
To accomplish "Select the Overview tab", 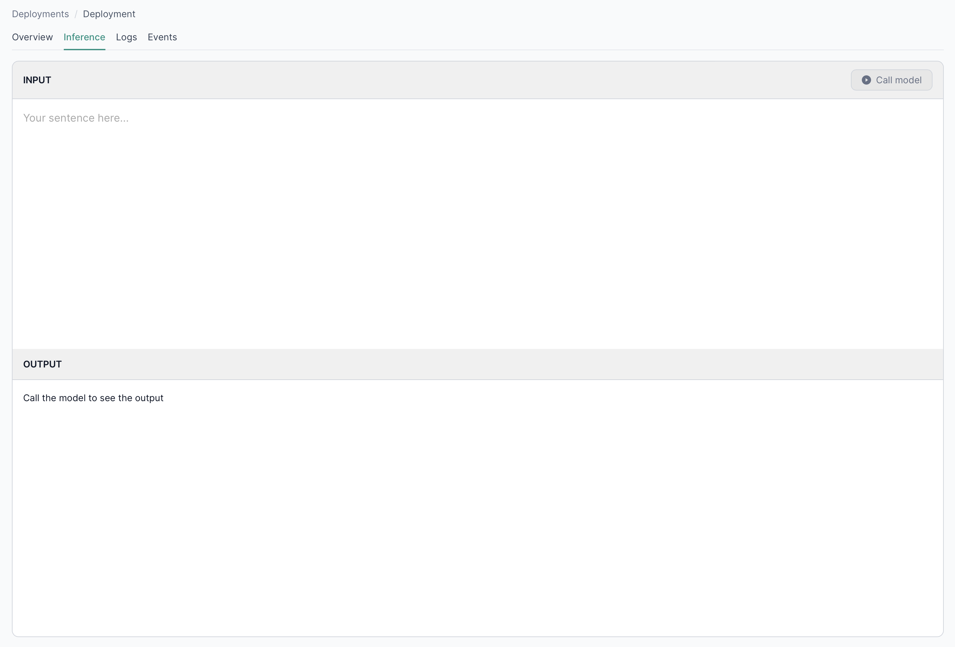I will [32, 37].
